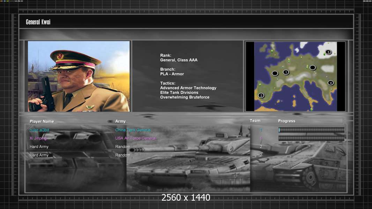This screenshot has width=372, height=209.
Task: Click the unnumbered black marker right of marker 1
Action: 313,68
